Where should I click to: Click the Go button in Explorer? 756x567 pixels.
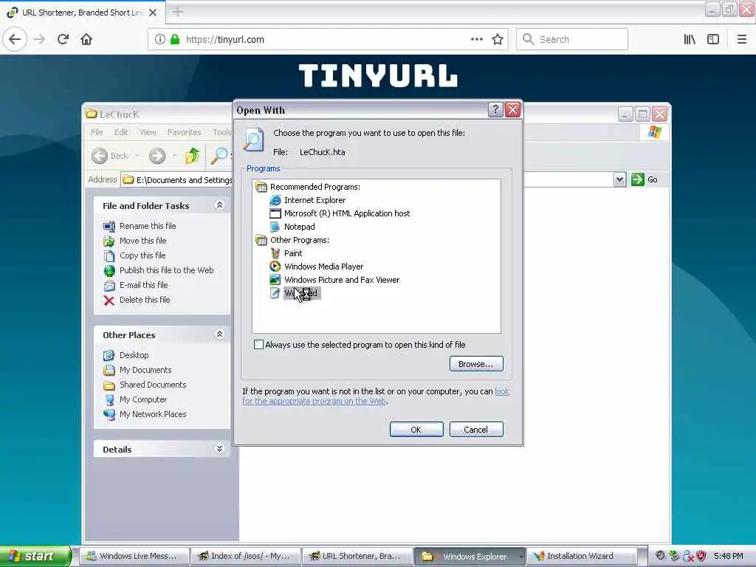[x=645, y=179]
